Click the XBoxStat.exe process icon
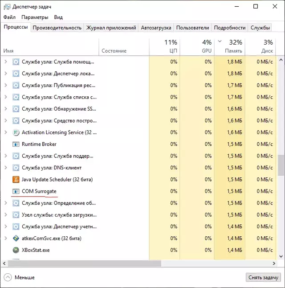This screenshot has width=285, height=288. pos(16,250)
